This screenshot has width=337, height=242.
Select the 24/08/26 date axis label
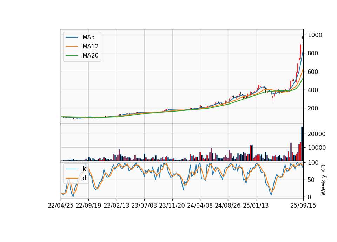228,206
